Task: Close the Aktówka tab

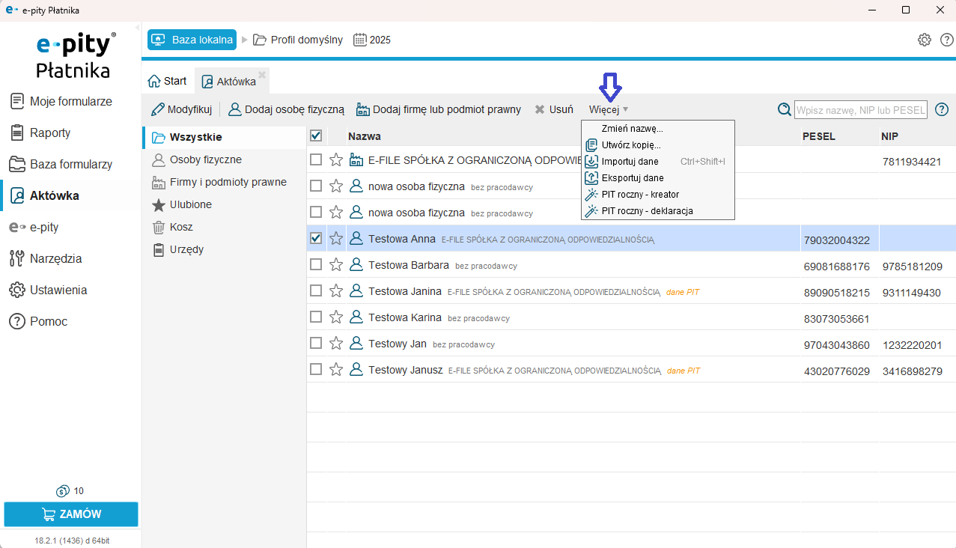Action: point(262,75)
